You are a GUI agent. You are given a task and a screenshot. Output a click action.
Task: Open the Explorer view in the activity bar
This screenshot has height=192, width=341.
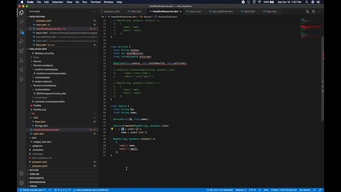click(21, 13)
